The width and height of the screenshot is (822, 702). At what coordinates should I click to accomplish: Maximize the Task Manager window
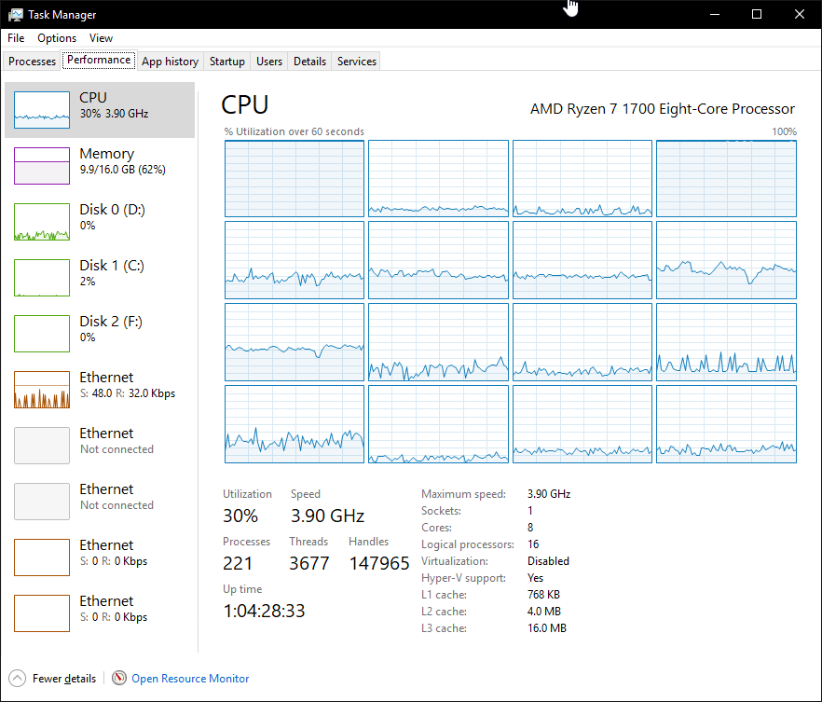point(757,14)
